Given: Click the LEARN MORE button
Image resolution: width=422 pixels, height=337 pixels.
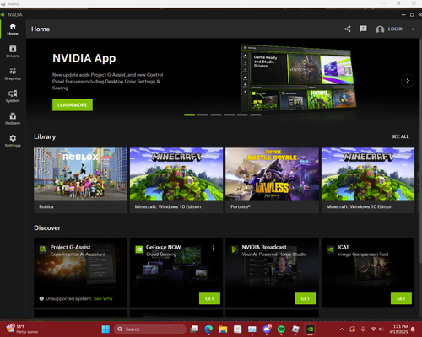Looking at the screenshot, I should click(x=73, y=104).
